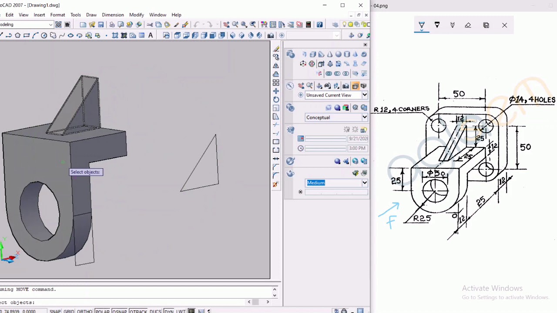Select the Multiline Text tool
557x313 pixels.
[151, 35]
